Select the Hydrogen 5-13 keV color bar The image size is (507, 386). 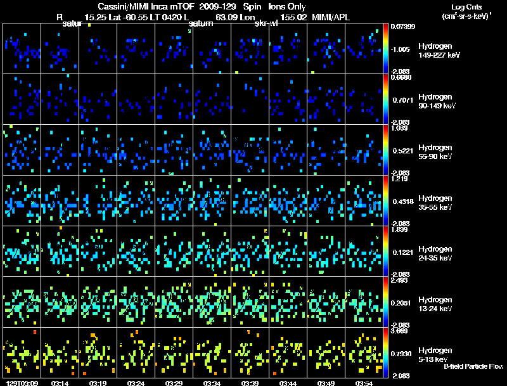click(387, 352)
